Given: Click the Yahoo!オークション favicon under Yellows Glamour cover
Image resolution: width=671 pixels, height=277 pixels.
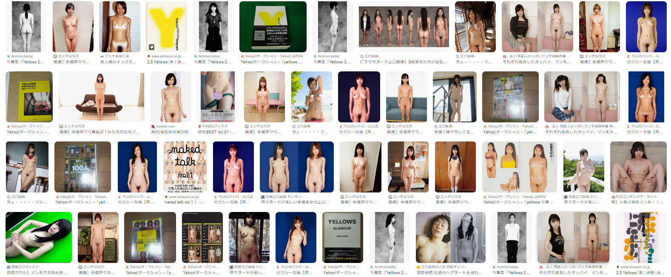Looking at the screenshot, I should pos(325,267).
